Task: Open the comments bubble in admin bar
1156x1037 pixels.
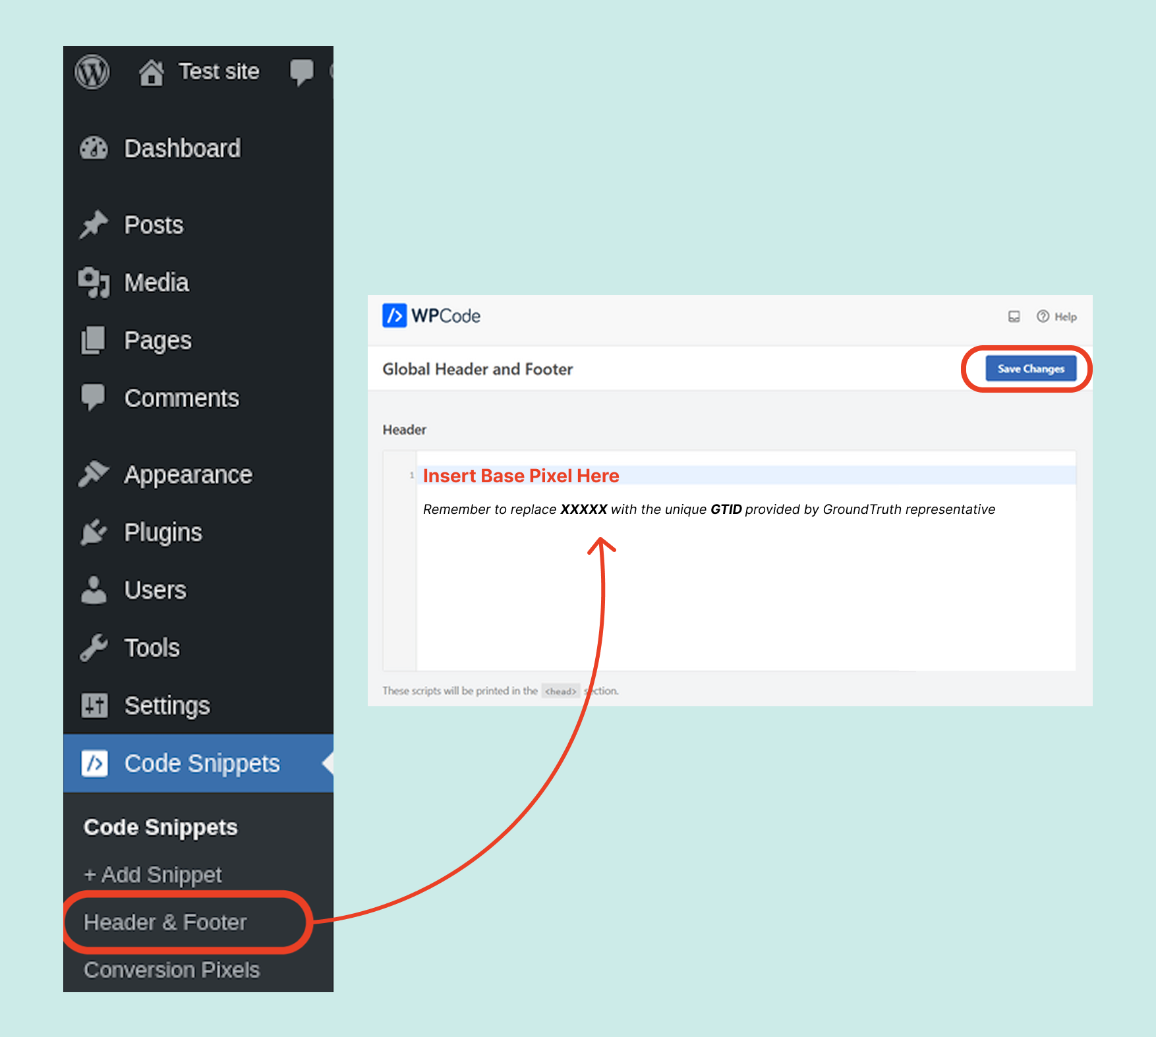Action: (302, 72)
